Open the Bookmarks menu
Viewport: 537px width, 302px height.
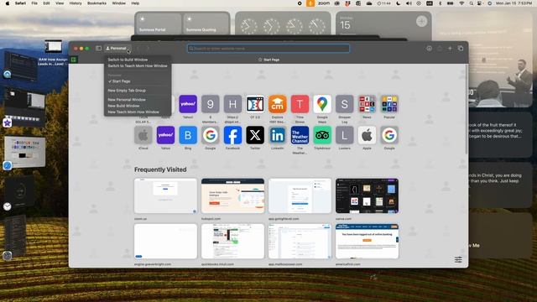(97, 3)
